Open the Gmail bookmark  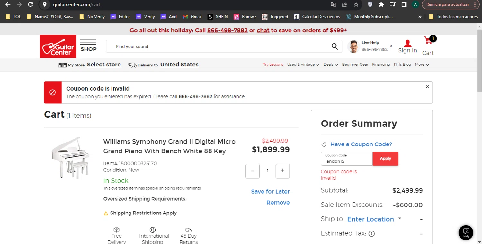(x=192, y=17)
